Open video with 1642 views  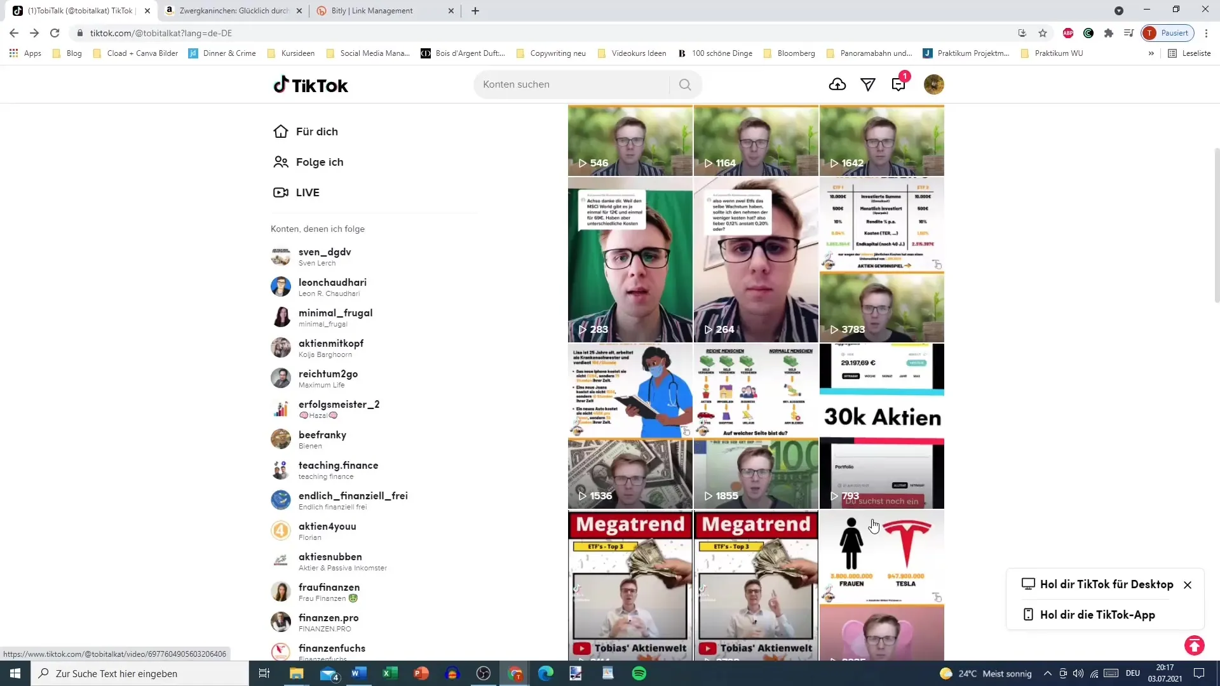(882, 140)
